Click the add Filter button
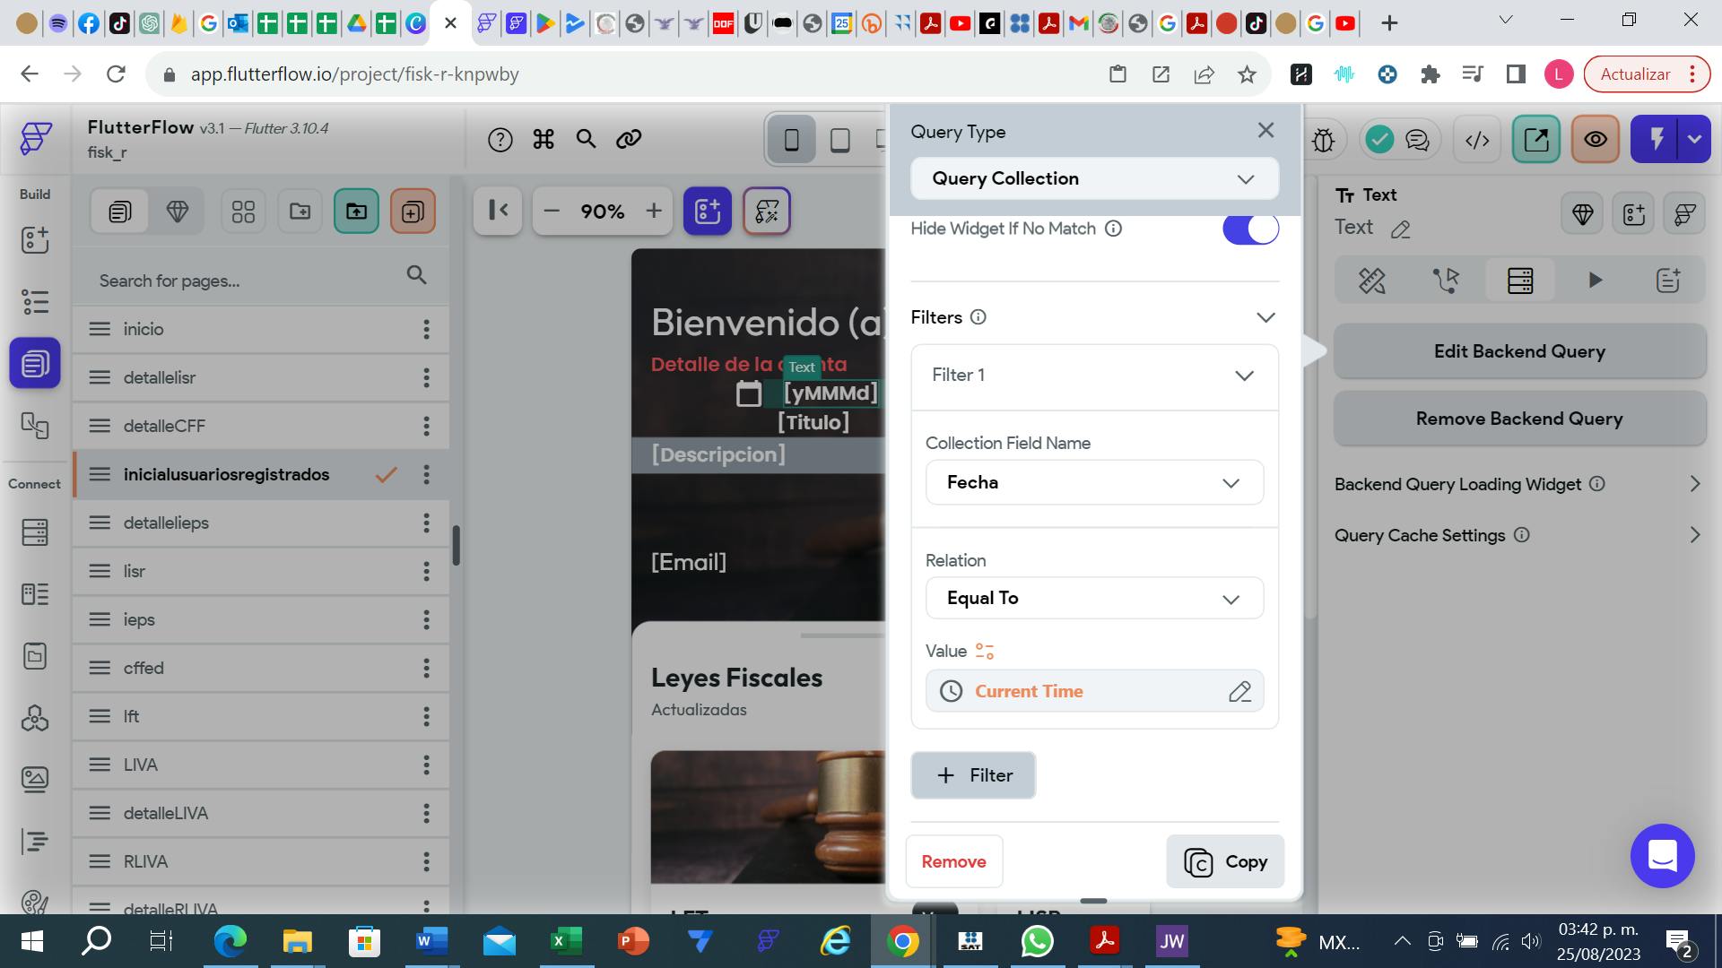 973,775
